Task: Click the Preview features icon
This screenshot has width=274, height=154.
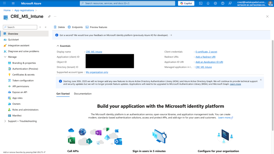Action: tap(87, 27)
